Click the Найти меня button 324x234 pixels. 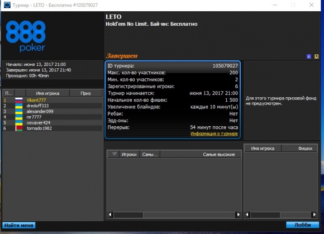coord(19,225)
